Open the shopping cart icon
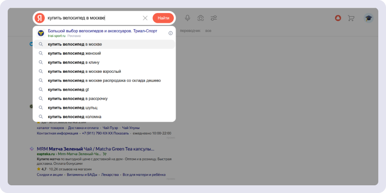 pos(351,18)
